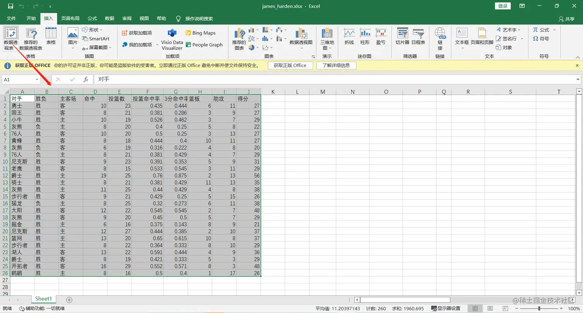The image size is (583, 313).
Task: Insert a People Graph
Action: (205, 45)
